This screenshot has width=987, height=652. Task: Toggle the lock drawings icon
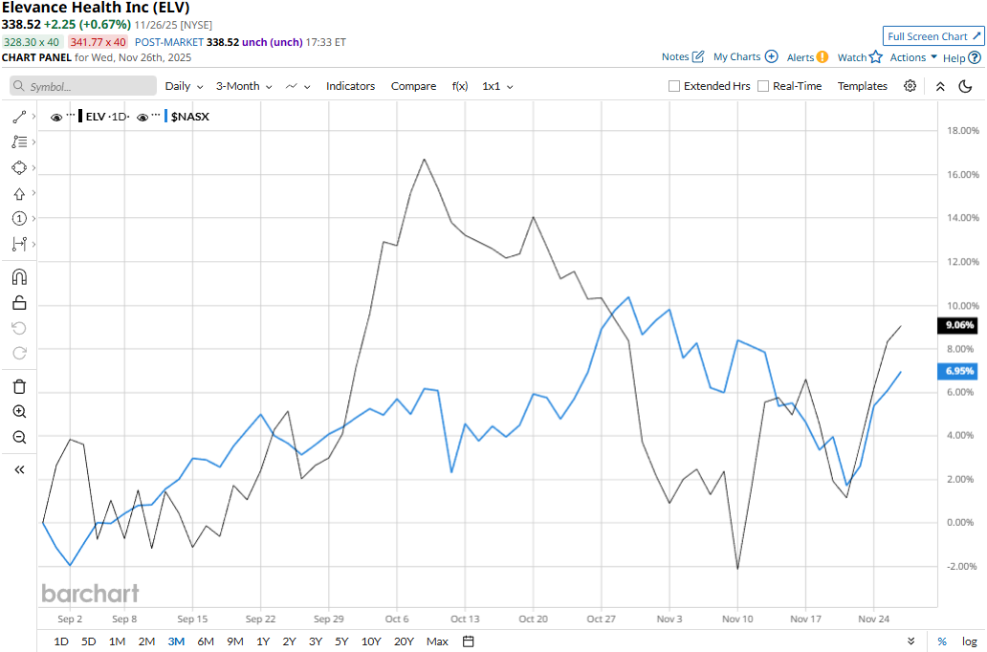[19, 303]
